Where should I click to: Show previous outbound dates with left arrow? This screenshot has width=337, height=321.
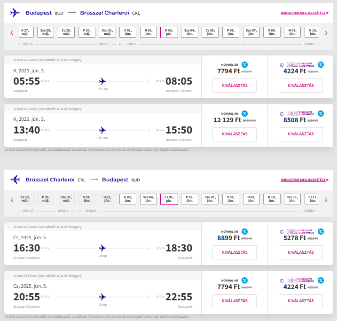click(x=12, y=32)
